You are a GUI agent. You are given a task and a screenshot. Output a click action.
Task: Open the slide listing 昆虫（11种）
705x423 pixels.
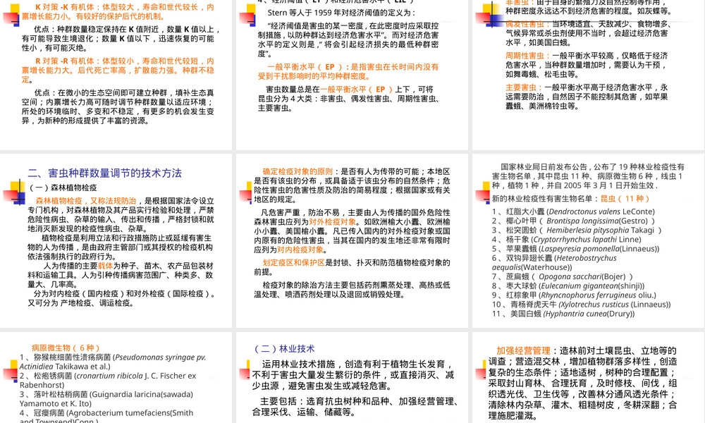click(x=588, y=240)
